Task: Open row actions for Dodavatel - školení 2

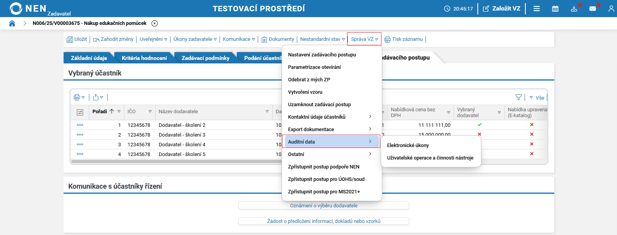Action: tap(80, 125)
